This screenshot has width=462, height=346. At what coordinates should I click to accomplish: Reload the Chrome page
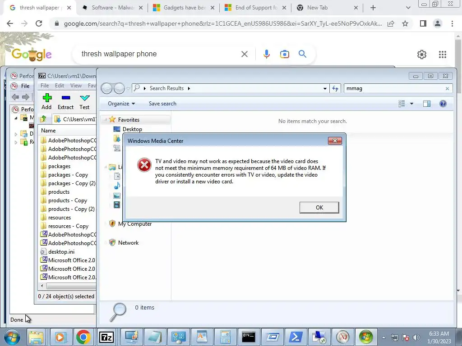coord(39,23)
